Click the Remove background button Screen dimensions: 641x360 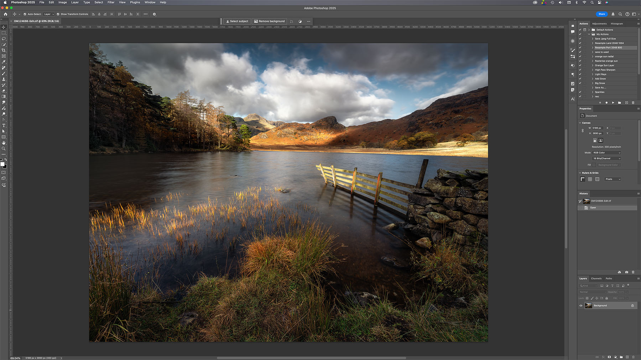pyautogui.click(x=269, y=21)
